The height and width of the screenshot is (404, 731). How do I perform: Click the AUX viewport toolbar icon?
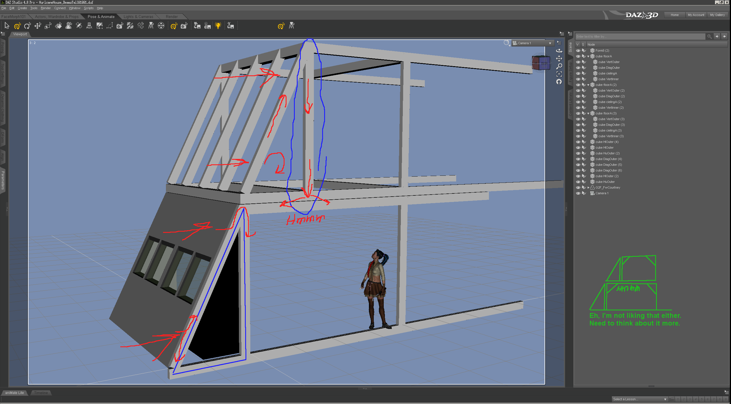(89, 26)
